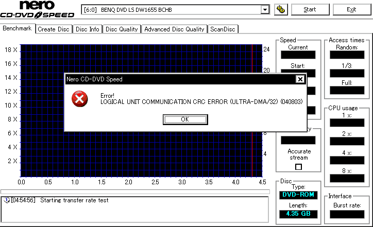The height and width of the screenshot is (227, 373).
Task: Expand the BENQ drive selection dropdown
Action: [265, 10]
